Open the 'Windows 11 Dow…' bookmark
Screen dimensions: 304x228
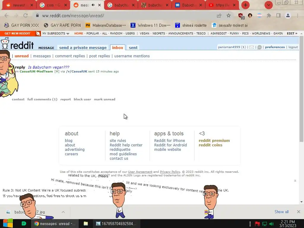pyautogui.click(x=151, y=25)
